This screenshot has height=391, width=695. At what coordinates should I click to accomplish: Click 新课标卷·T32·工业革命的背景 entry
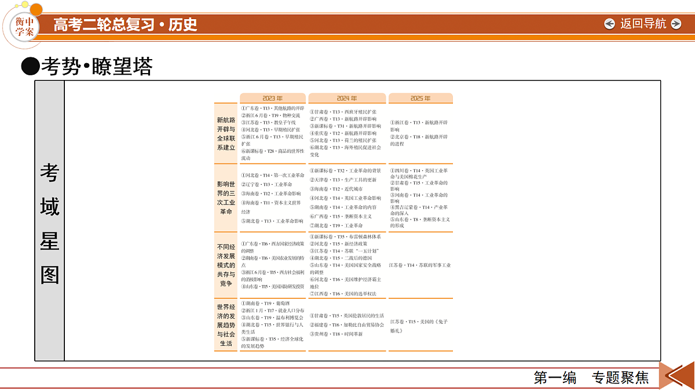click(x=345, y=171)
